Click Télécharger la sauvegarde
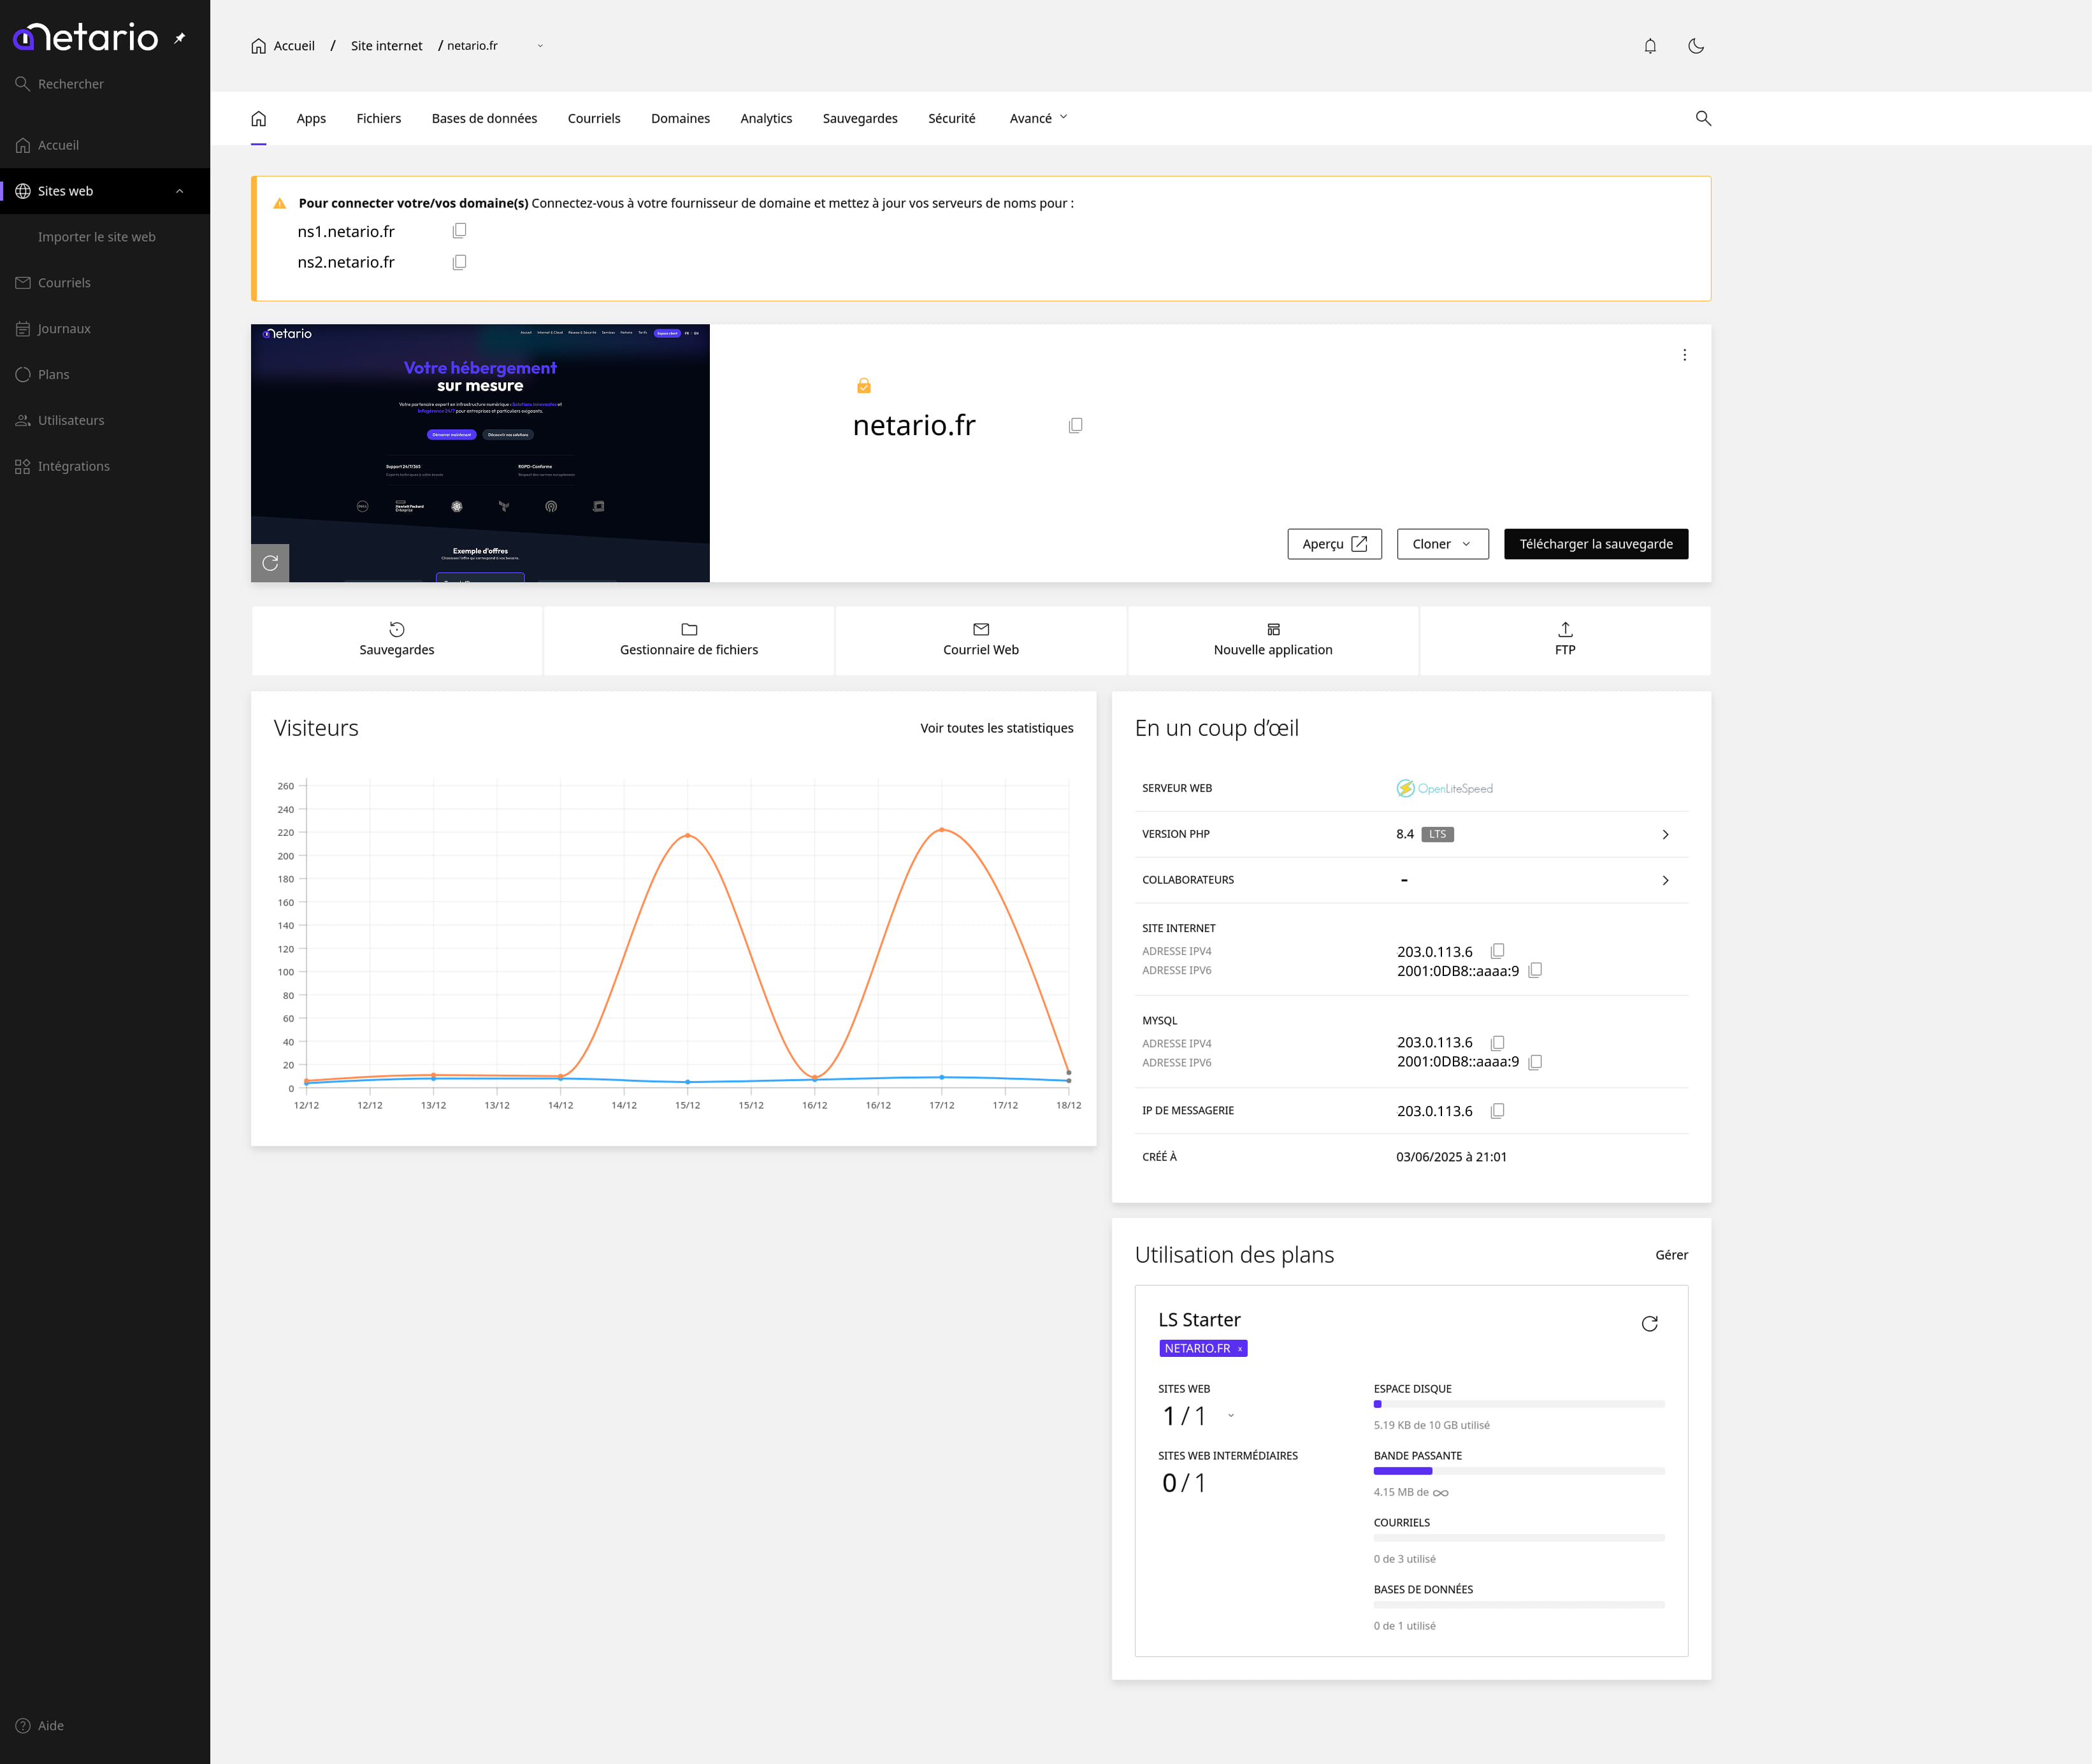 coord(1595,543)
